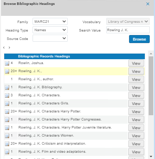Image resolution: width=155 pixels, height=159 pixels.
Task: View Film and video adaptations heading
Action: tap(136, 152)
